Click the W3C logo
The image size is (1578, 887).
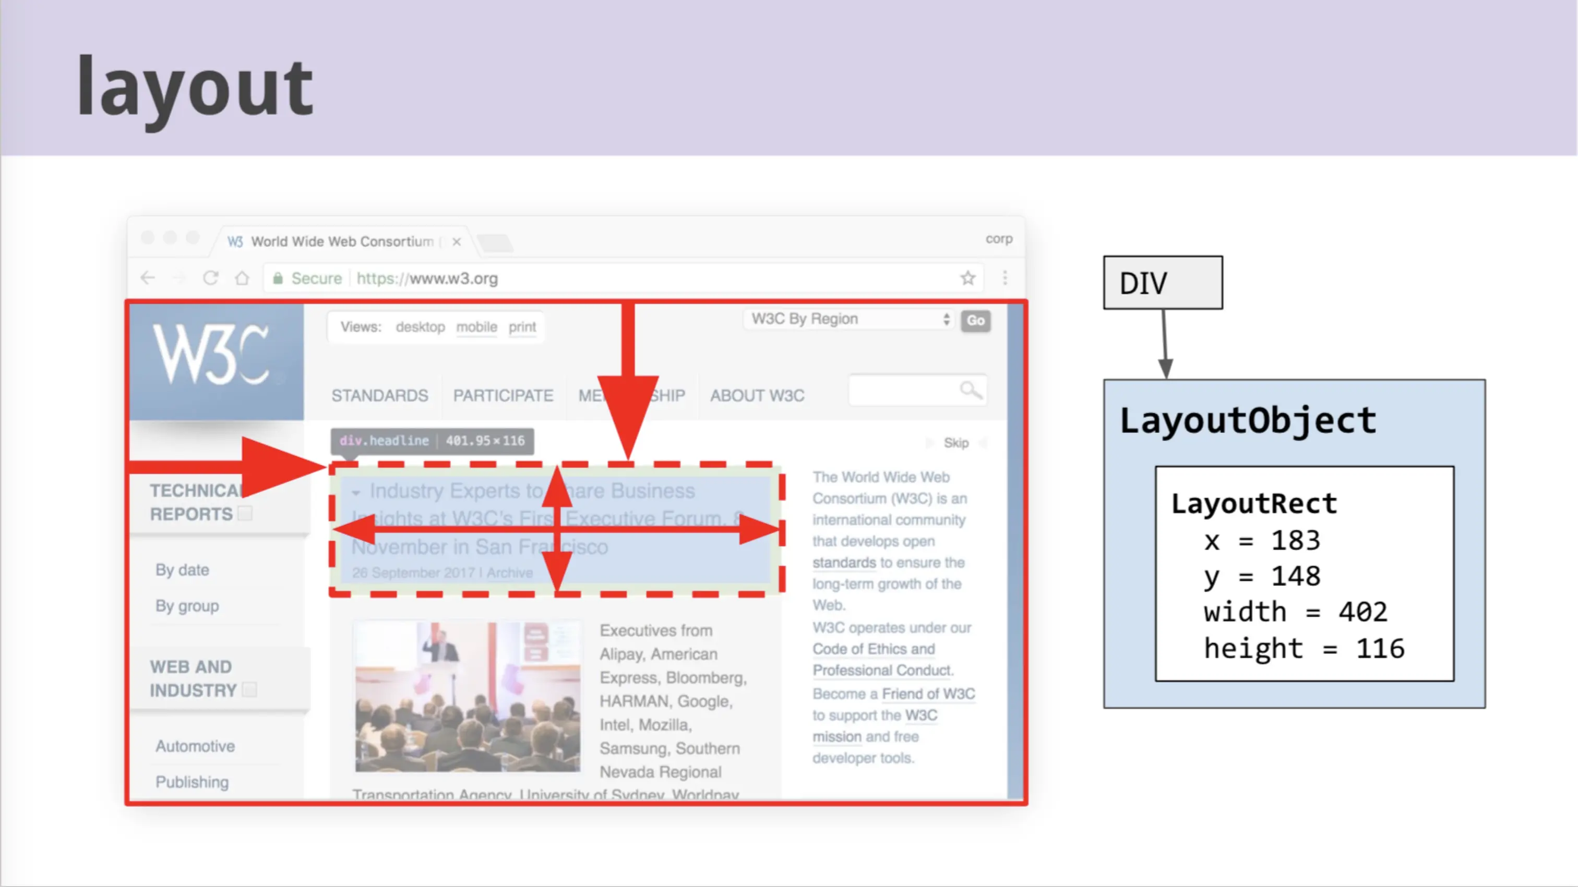(216, 362)
